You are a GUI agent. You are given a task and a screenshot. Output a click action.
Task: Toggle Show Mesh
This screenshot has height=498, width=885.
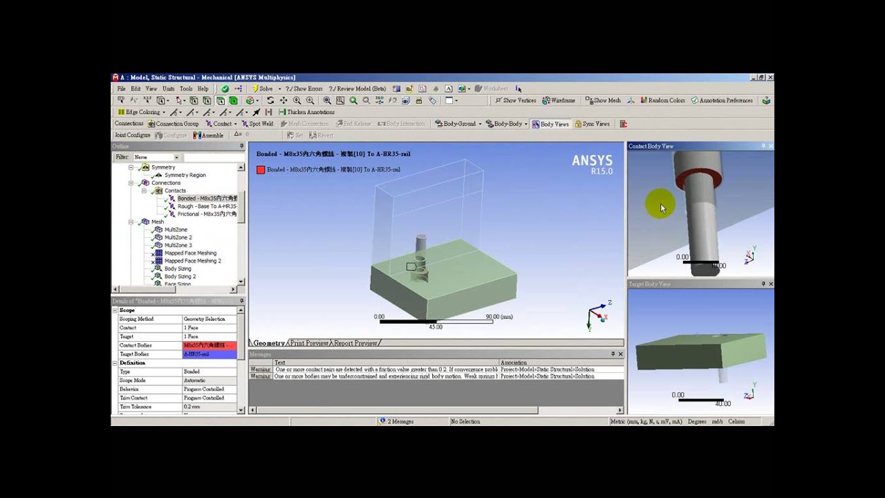pyautogui.click(x=603, y=100)
